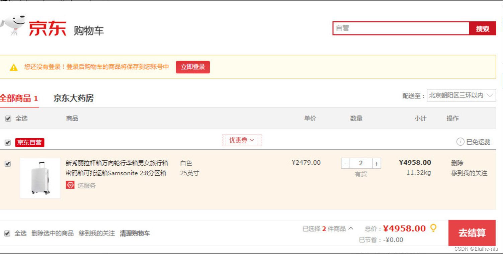Image resolution: width=503 pixels, height=254 pixels.
Task: Click the 已免运费 free shipping text
Action: (x=478, y=142)
